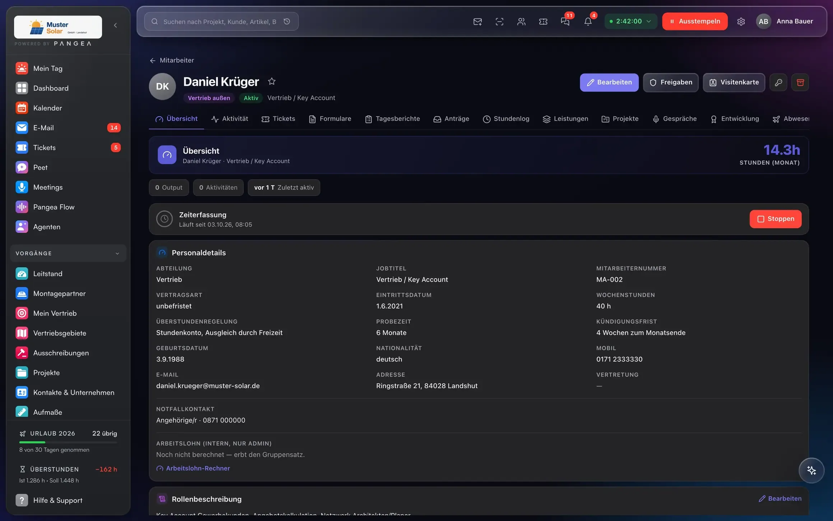Open Pangea Flow in sidebar

coord(68,207)
